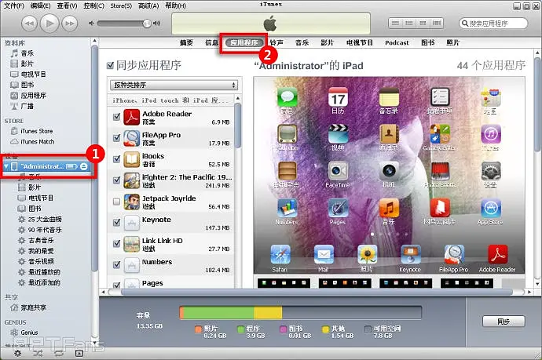542x360 pixels.
Task: Uncheck the iFighter 2 checkbox
Action: pos(117,180)
